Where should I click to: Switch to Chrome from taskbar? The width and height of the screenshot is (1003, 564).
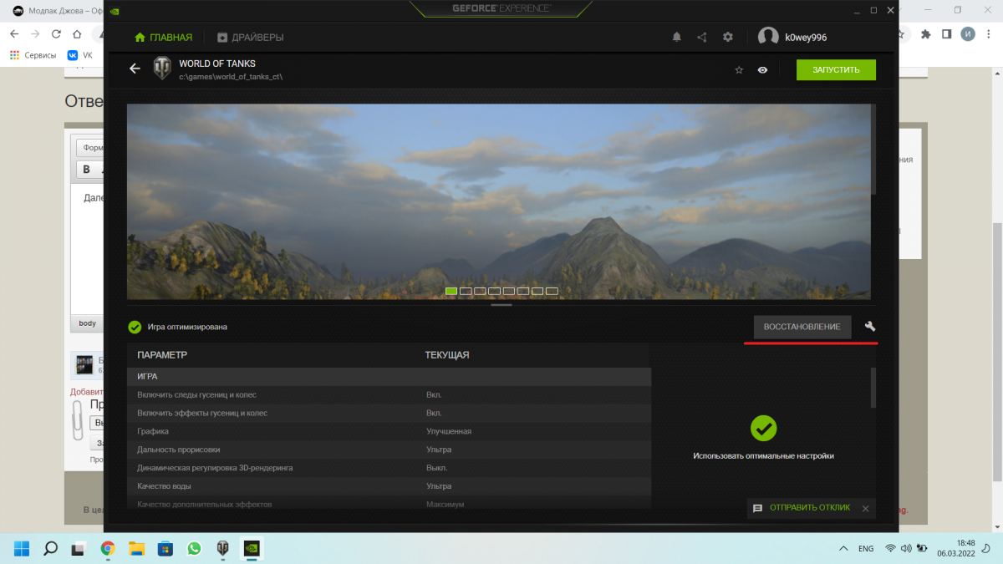click(108, 548)
